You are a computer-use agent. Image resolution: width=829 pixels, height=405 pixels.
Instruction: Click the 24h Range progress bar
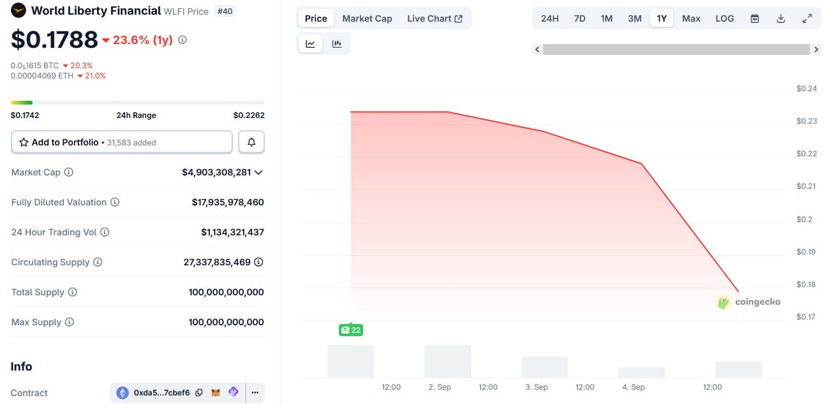click(x=138, y=102)
